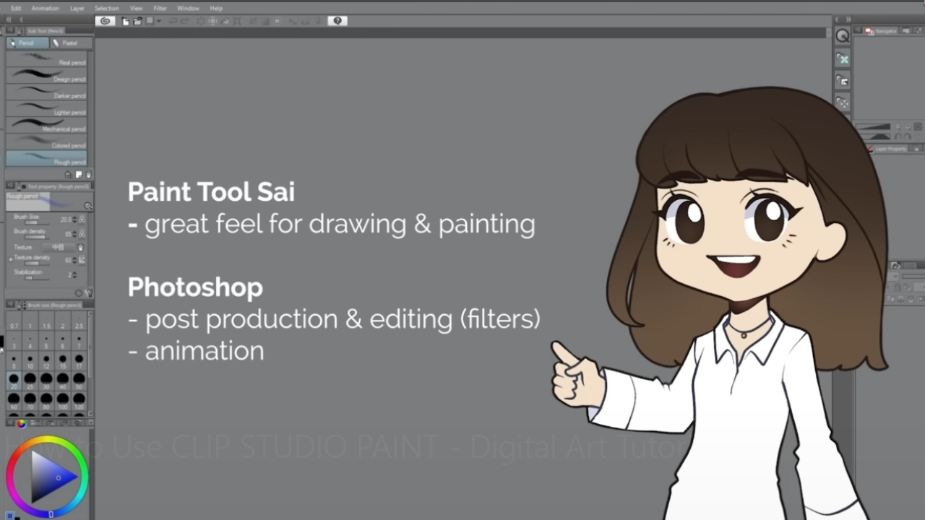This screenshot has width=925, height=520.
Task: Click the Quick Access Q icon
Action: [x=842, y=35]
